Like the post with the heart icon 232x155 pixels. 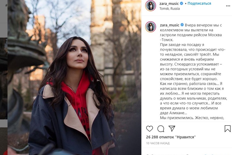pos(149,129)
